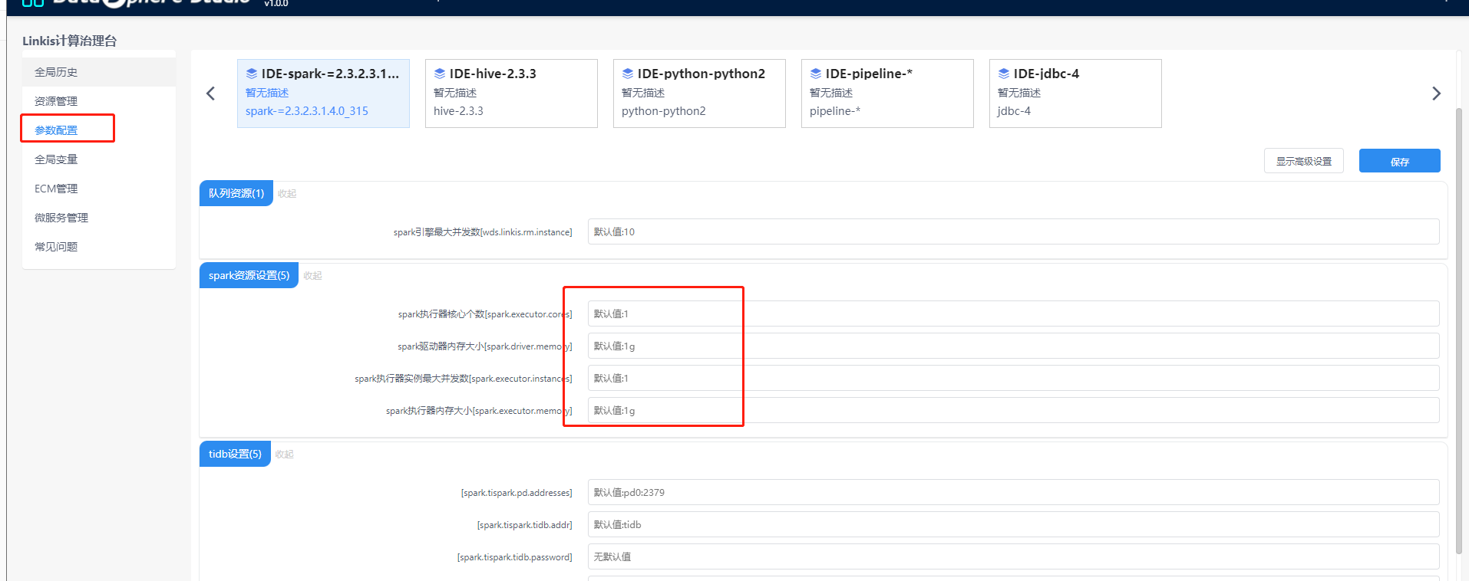The height and width of the screenshot is (581, 1469).
Task: Click the spark.executor.cores input field
Action: click(1013, 313)
